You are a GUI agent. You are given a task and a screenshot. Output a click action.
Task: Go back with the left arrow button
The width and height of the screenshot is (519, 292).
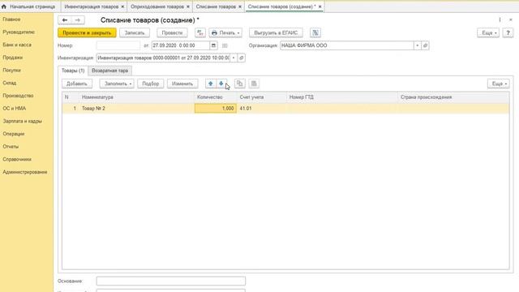coord(65,20)
